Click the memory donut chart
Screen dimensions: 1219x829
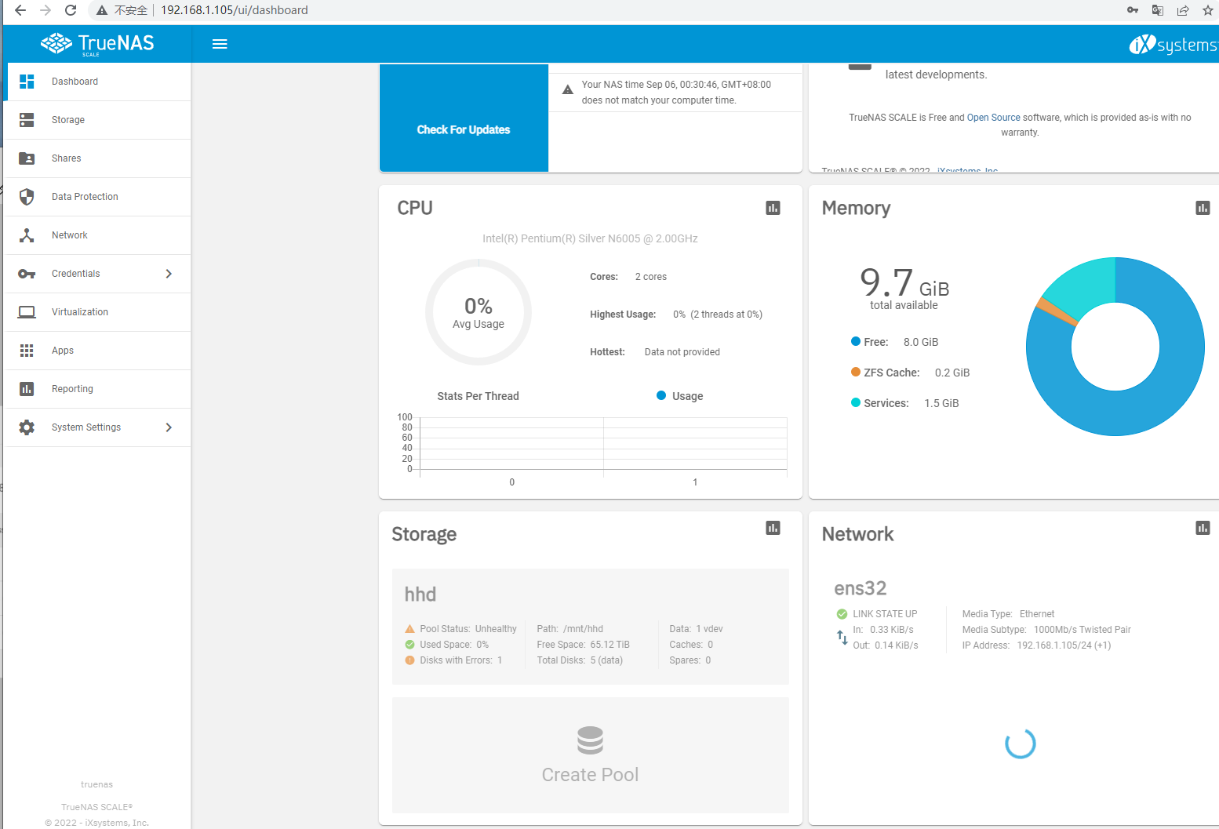click(1115, 347)
